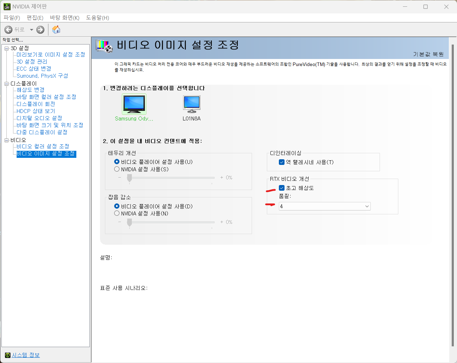Select the LO1N8A display icon
Image resolution: width=457 pixels, height=363 pixels.
pyautogui.click(x=192, y=104)
